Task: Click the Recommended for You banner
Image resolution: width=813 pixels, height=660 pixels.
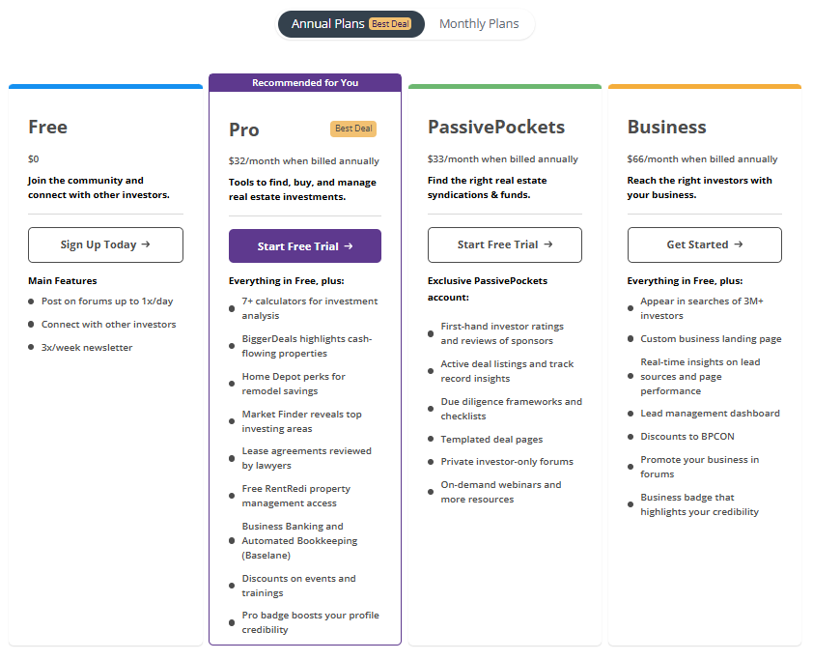Action: point(305,83)
